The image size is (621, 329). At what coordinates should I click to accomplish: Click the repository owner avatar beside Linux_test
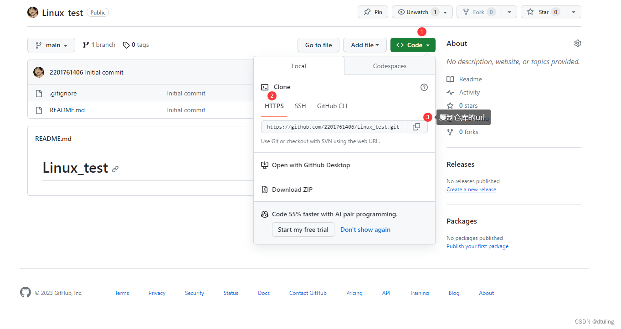pyautogui.click(x=33, y=12)
